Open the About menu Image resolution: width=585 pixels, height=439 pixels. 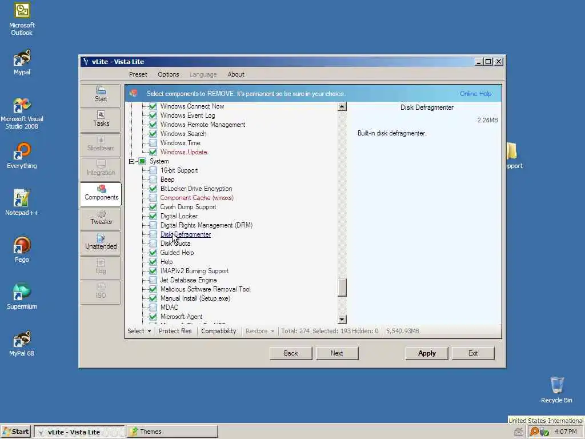236,74
